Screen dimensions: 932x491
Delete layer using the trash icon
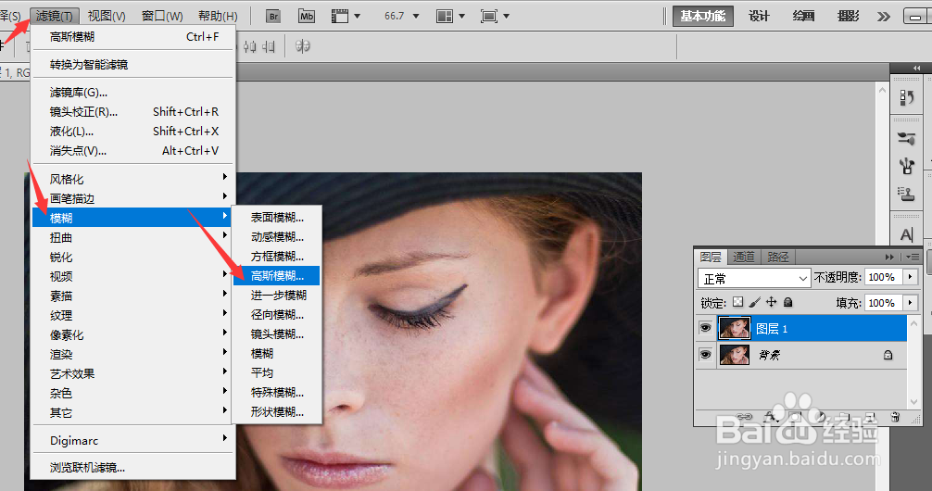click(x=895, y=417)
